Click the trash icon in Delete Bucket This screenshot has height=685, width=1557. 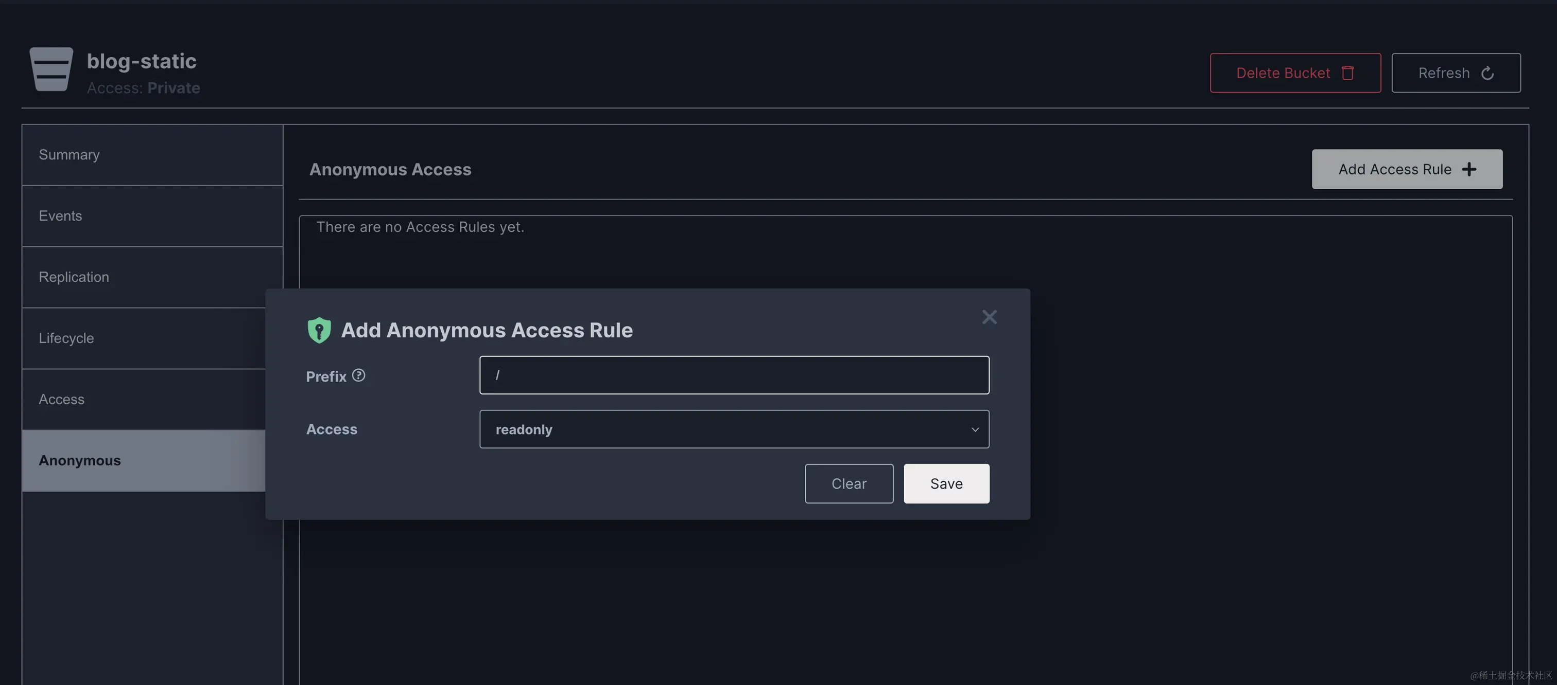pyautogui.click(x=1347, y=73)
